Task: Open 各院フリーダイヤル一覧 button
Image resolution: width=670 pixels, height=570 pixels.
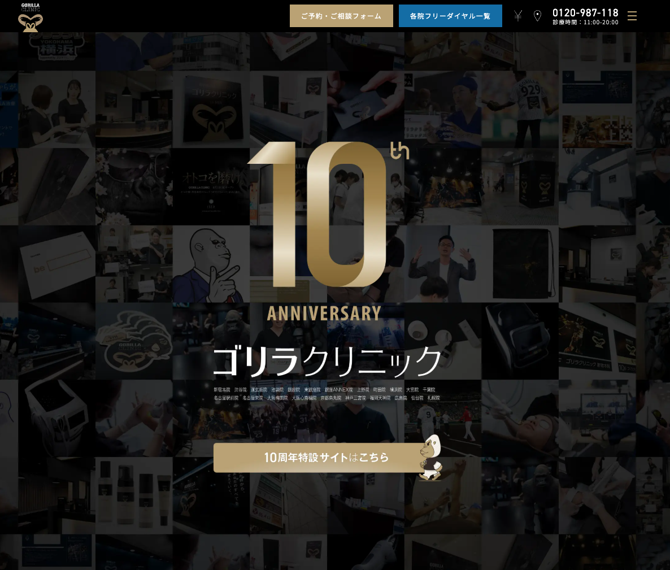Action: click(x=450, y=16)
